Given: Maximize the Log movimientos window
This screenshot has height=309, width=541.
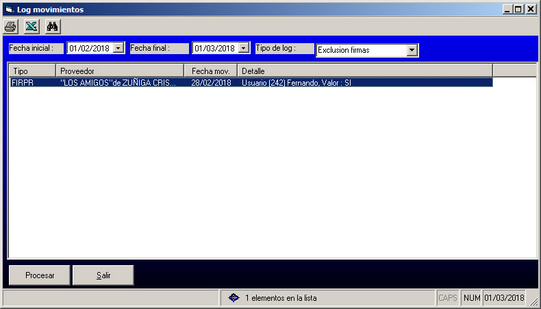Looking at the screenshot, I should click(x=518, y=9).
